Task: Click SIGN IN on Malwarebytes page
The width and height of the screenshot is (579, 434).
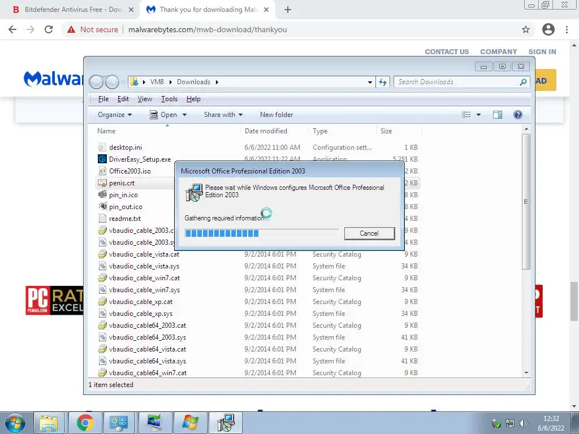Action: (542, 51)
